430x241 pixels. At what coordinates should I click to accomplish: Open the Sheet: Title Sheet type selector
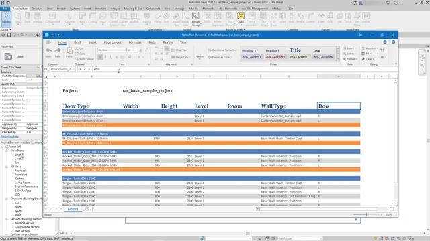pos(20,67)
